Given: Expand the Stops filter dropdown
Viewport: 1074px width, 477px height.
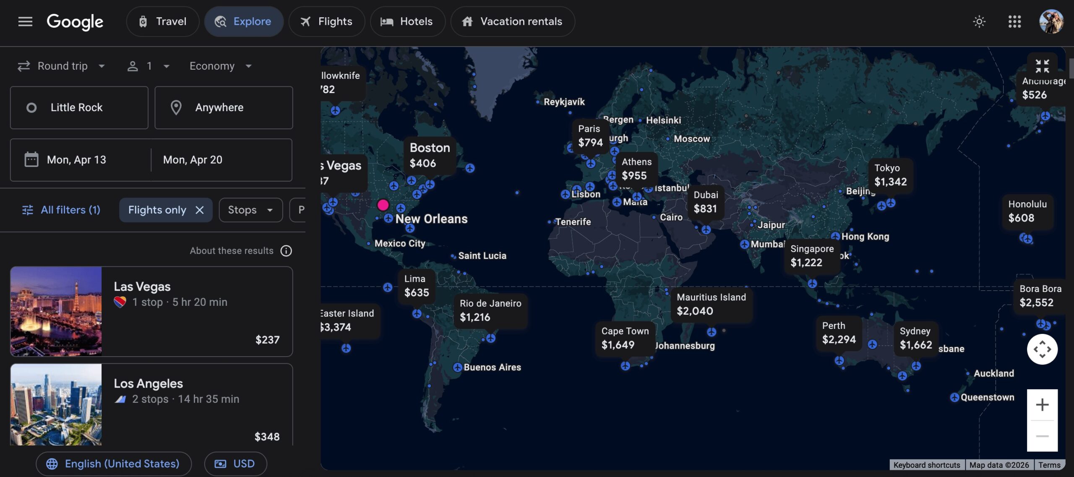Looking at the screenshot, I should [250, 210].
